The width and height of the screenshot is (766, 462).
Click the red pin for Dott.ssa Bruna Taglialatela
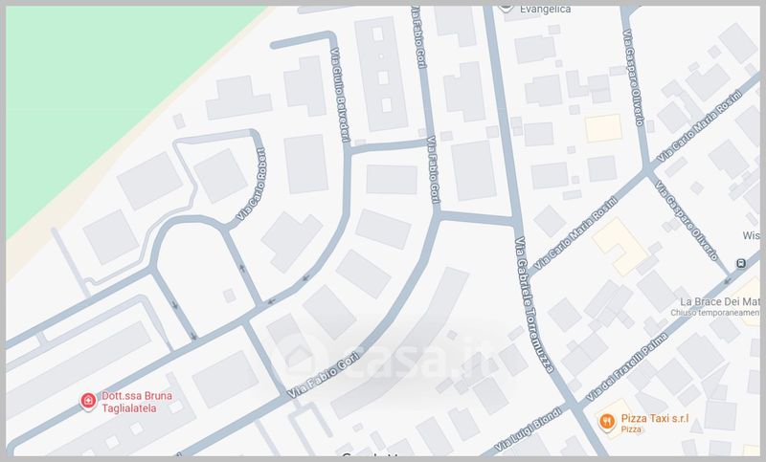(x=88, y=402)
